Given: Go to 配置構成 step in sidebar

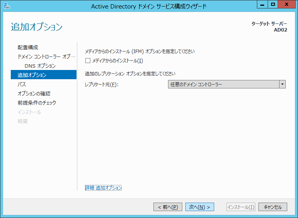Looking at the screenshot, I should 28,47.
